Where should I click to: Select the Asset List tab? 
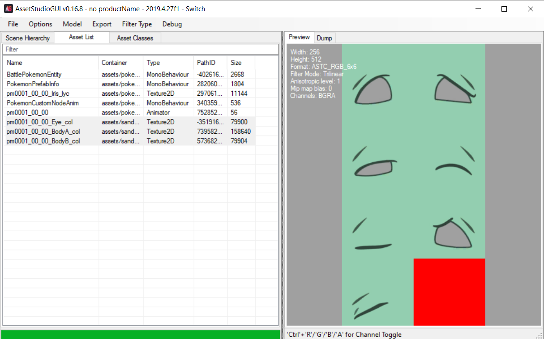click(x=81, y=37)
